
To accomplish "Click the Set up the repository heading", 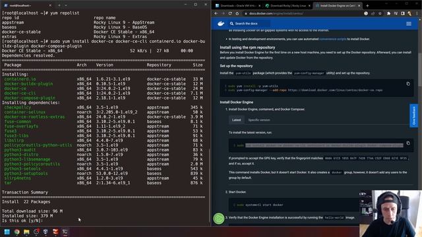I will (236, 66).
